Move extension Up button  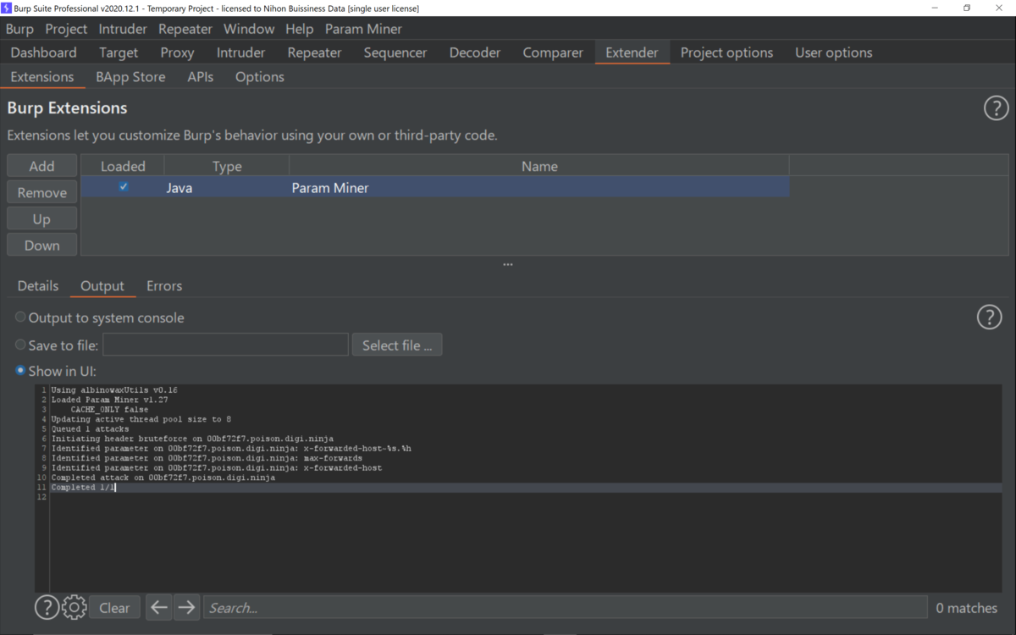41,218
